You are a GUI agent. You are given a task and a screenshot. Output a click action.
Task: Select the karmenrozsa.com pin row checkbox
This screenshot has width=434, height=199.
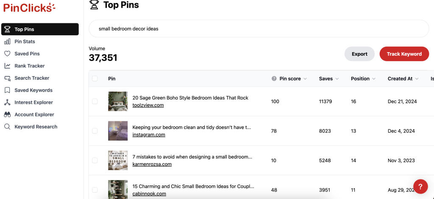[95, 160]
